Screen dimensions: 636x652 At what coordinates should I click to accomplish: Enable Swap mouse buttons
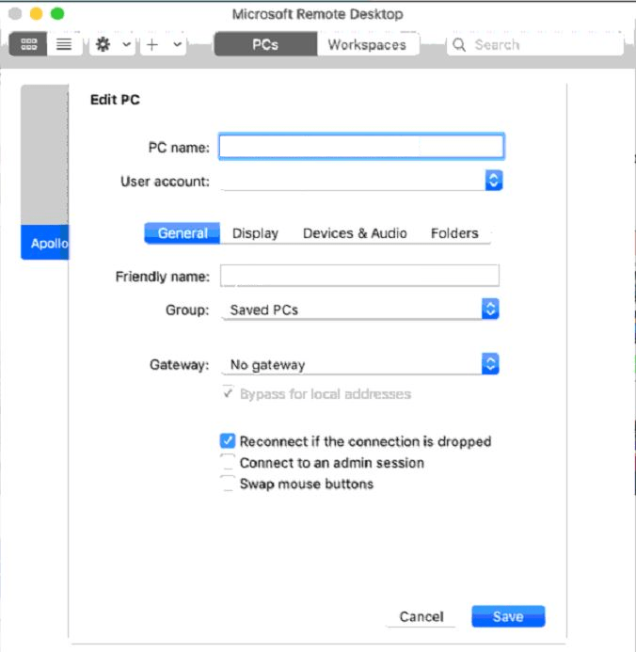point(228,484)
